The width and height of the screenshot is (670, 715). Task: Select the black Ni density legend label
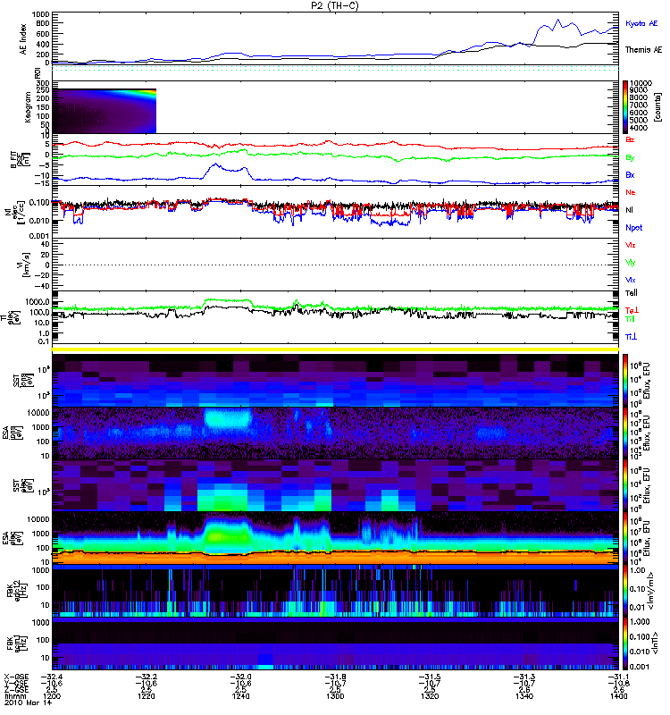coord(629,210)
